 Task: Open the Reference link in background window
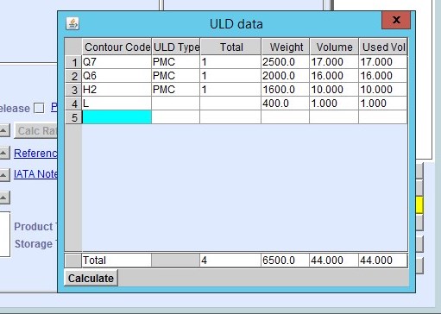[35, 154]
